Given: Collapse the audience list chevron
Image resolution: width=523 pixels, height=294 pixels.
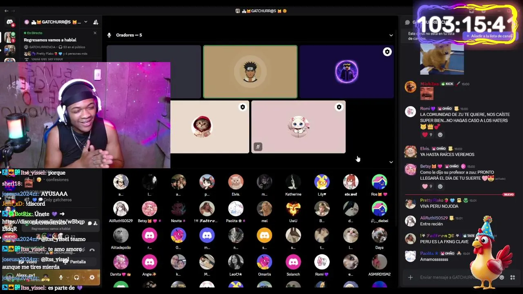Looking at the screenshot, I should (x=391, y=162).
